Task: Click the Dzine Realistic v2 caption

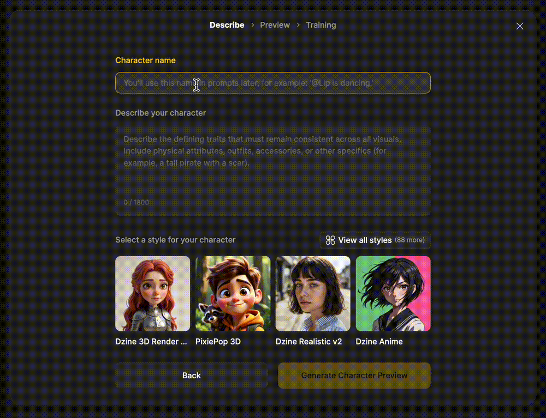Action: pyautogui.click(x=308, y=342)
